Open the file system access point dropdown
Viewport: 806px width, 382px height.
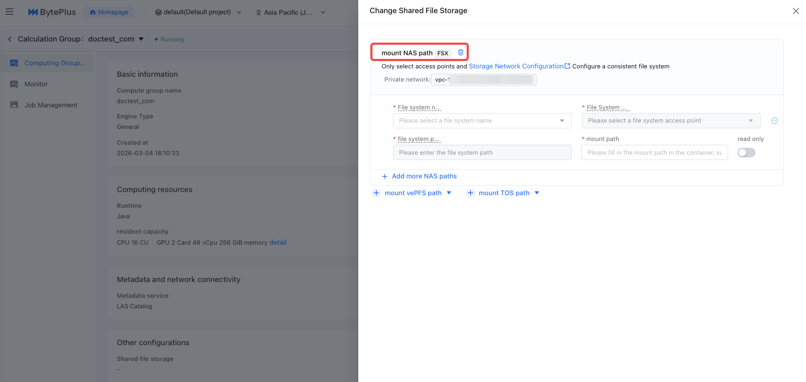click(671, 120)
